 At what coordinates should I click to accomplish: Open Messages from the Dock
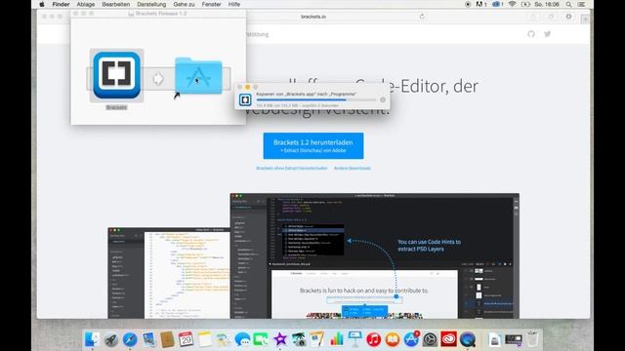[242, 339]
